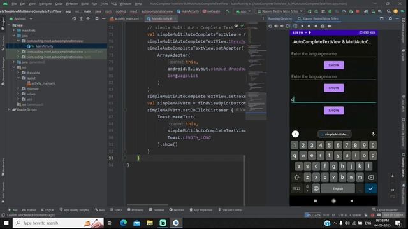Expand the drawable folder
The image size is (408, 229).
tap(18, 73)
